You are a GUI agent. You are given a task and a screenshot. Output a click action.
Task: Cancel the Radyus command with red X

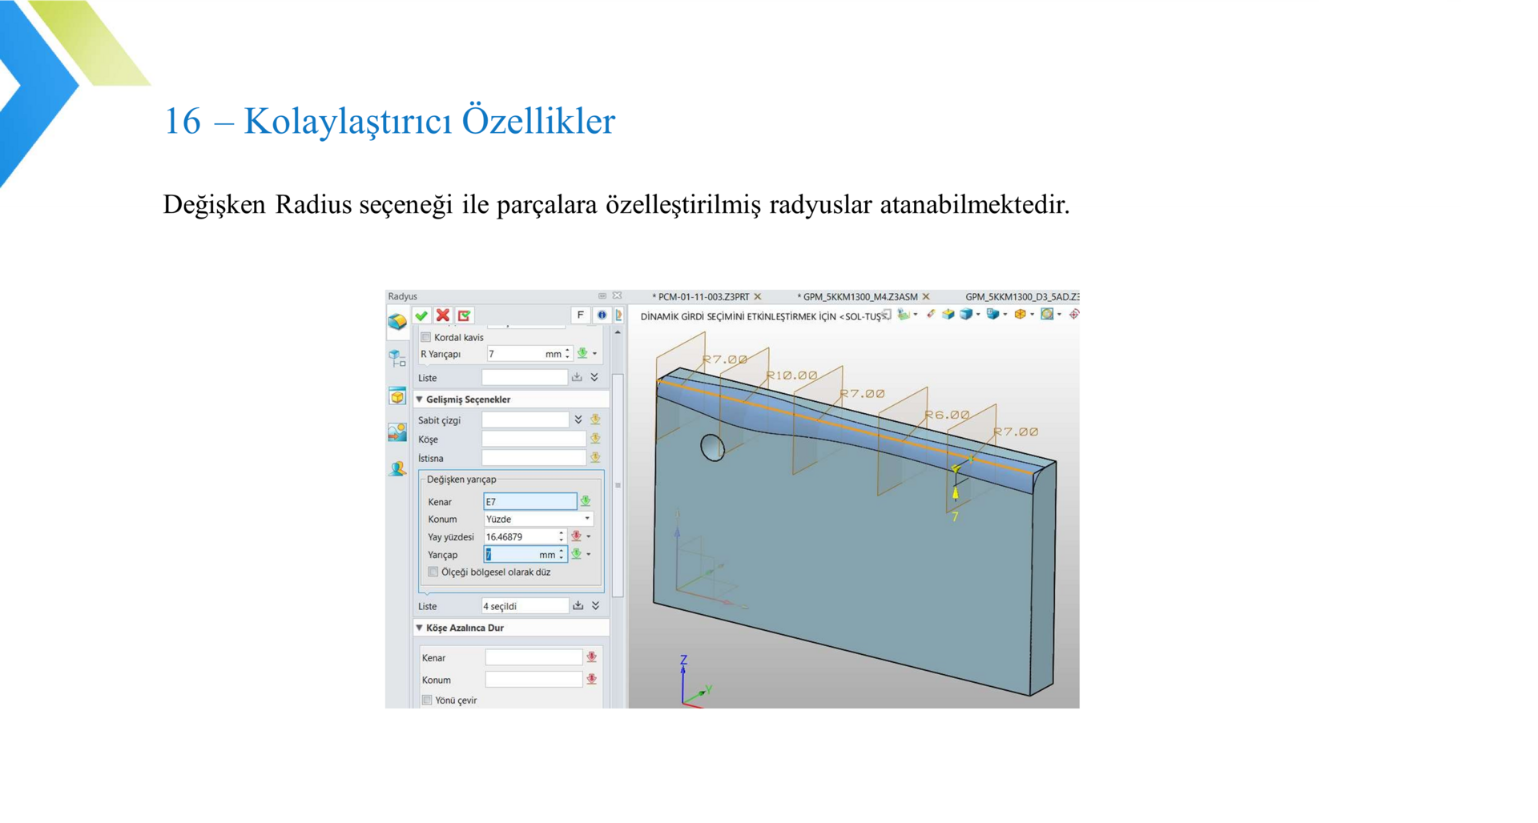click(442, 315)
